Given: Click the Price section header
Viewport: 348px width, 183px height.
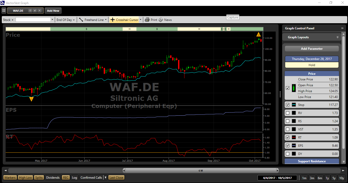Looking at the screenshot, I should [312, 74].
